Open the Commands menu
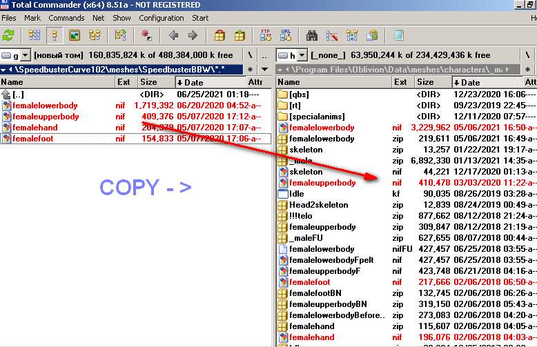Viewport: 537px width, 347px height. click(x=66, y=18)
